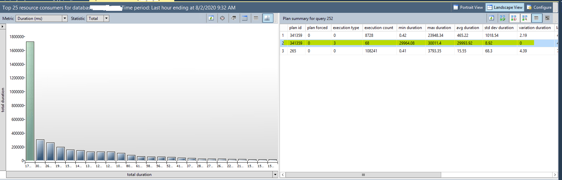Select the tallest green bar labeled 17...
This screenshot has width=562, height=180.
[30, 101]
